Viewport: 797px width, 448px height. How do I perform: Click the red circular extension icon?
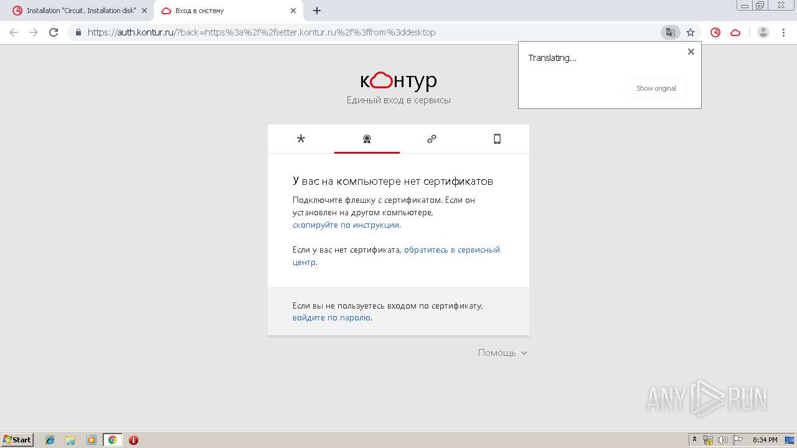tap(715, 32)
